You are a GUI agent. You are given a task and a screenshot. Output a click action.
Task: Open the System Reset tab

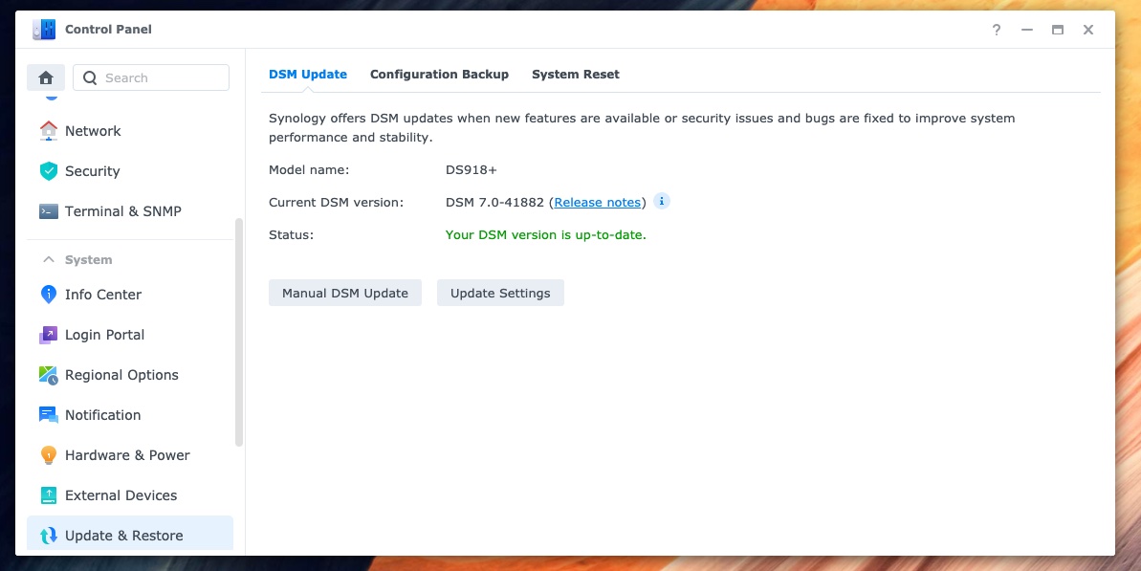576,75
